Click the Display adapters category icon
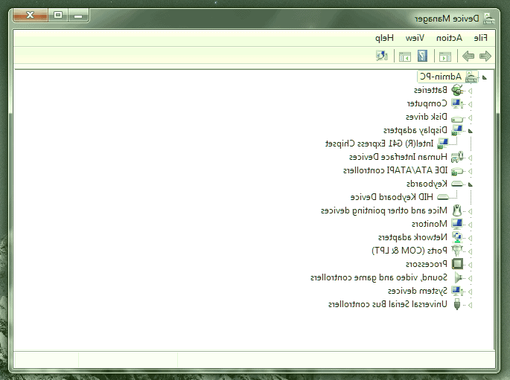 pos(457,130)
